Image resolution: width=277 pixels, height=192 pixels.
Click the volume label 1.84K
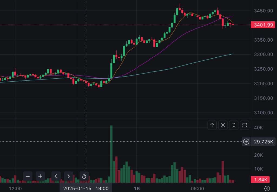pos(260,180)
